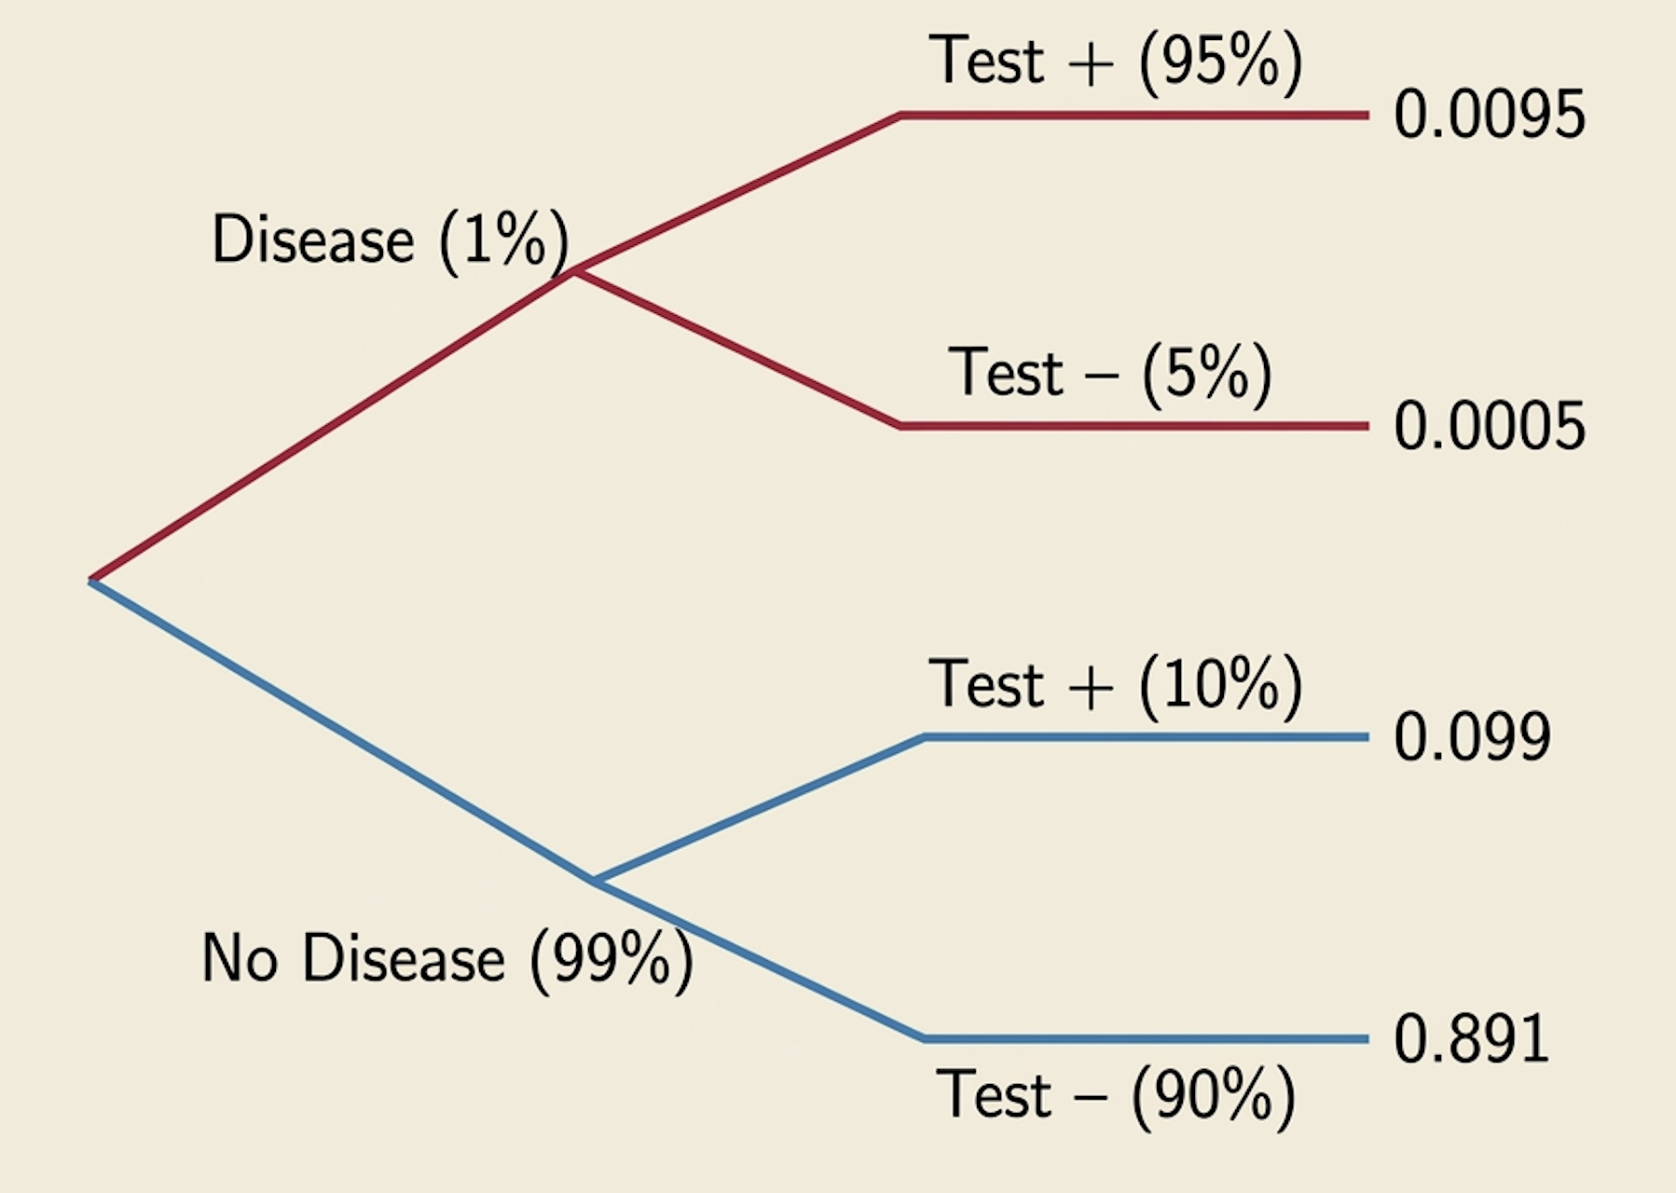The height and width of the screenshot is (1193, 1676).
Task: Select the red diagonal line from the root
Action: pyautogui.click(x=334, y=425)
